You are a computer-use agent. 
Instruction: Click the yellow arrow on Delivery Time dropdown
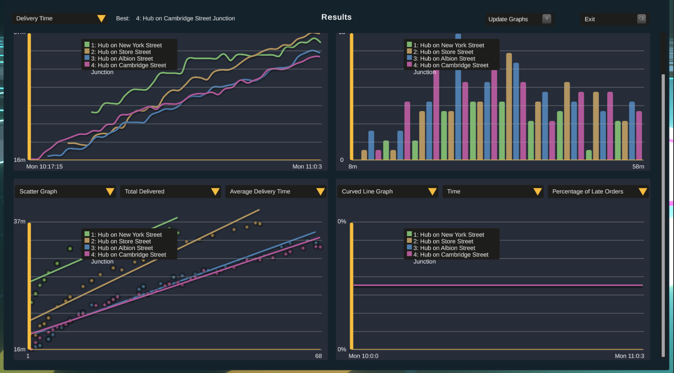[x=101, y=19]
